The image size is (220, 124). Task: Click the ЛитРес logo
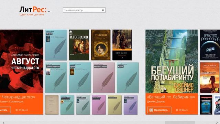(x=33, y=11)
